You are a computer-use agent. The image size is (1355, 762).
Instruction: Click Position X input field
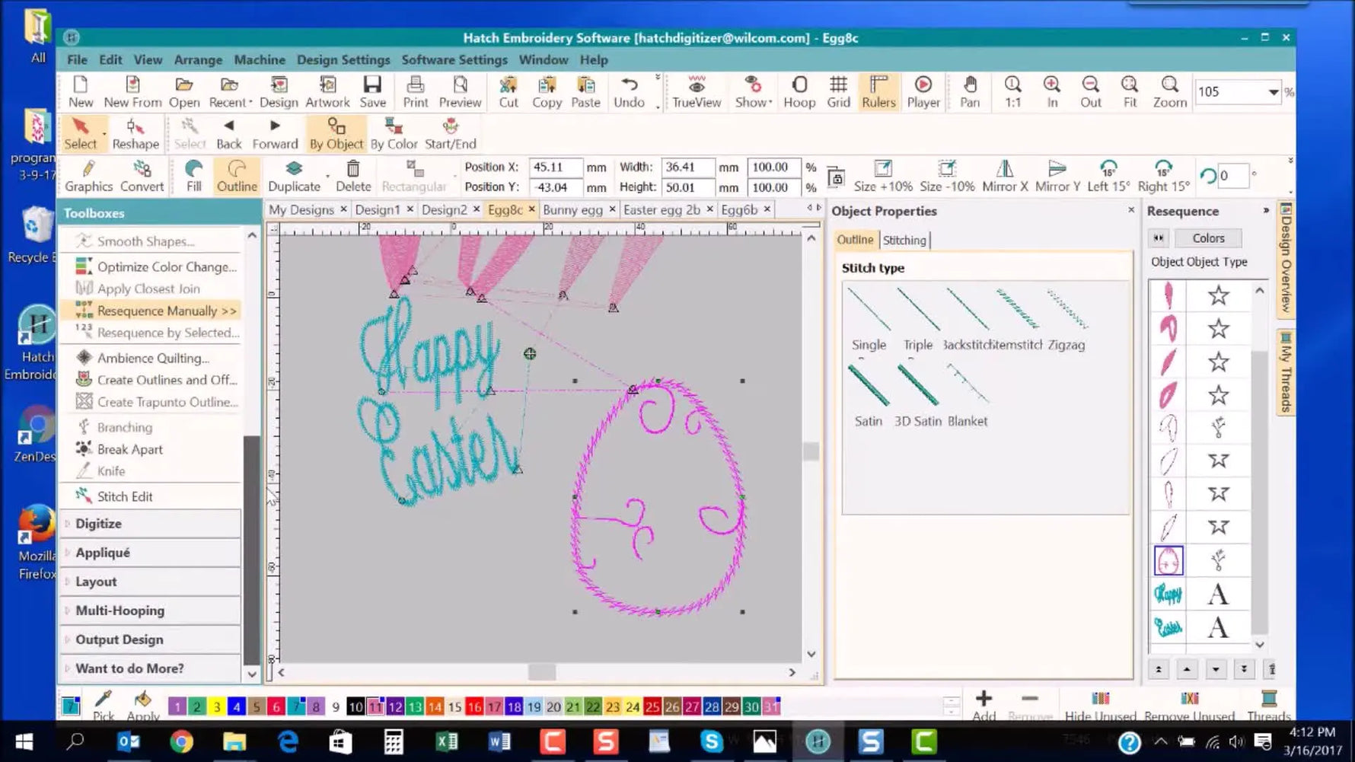(x=555, y=167)
